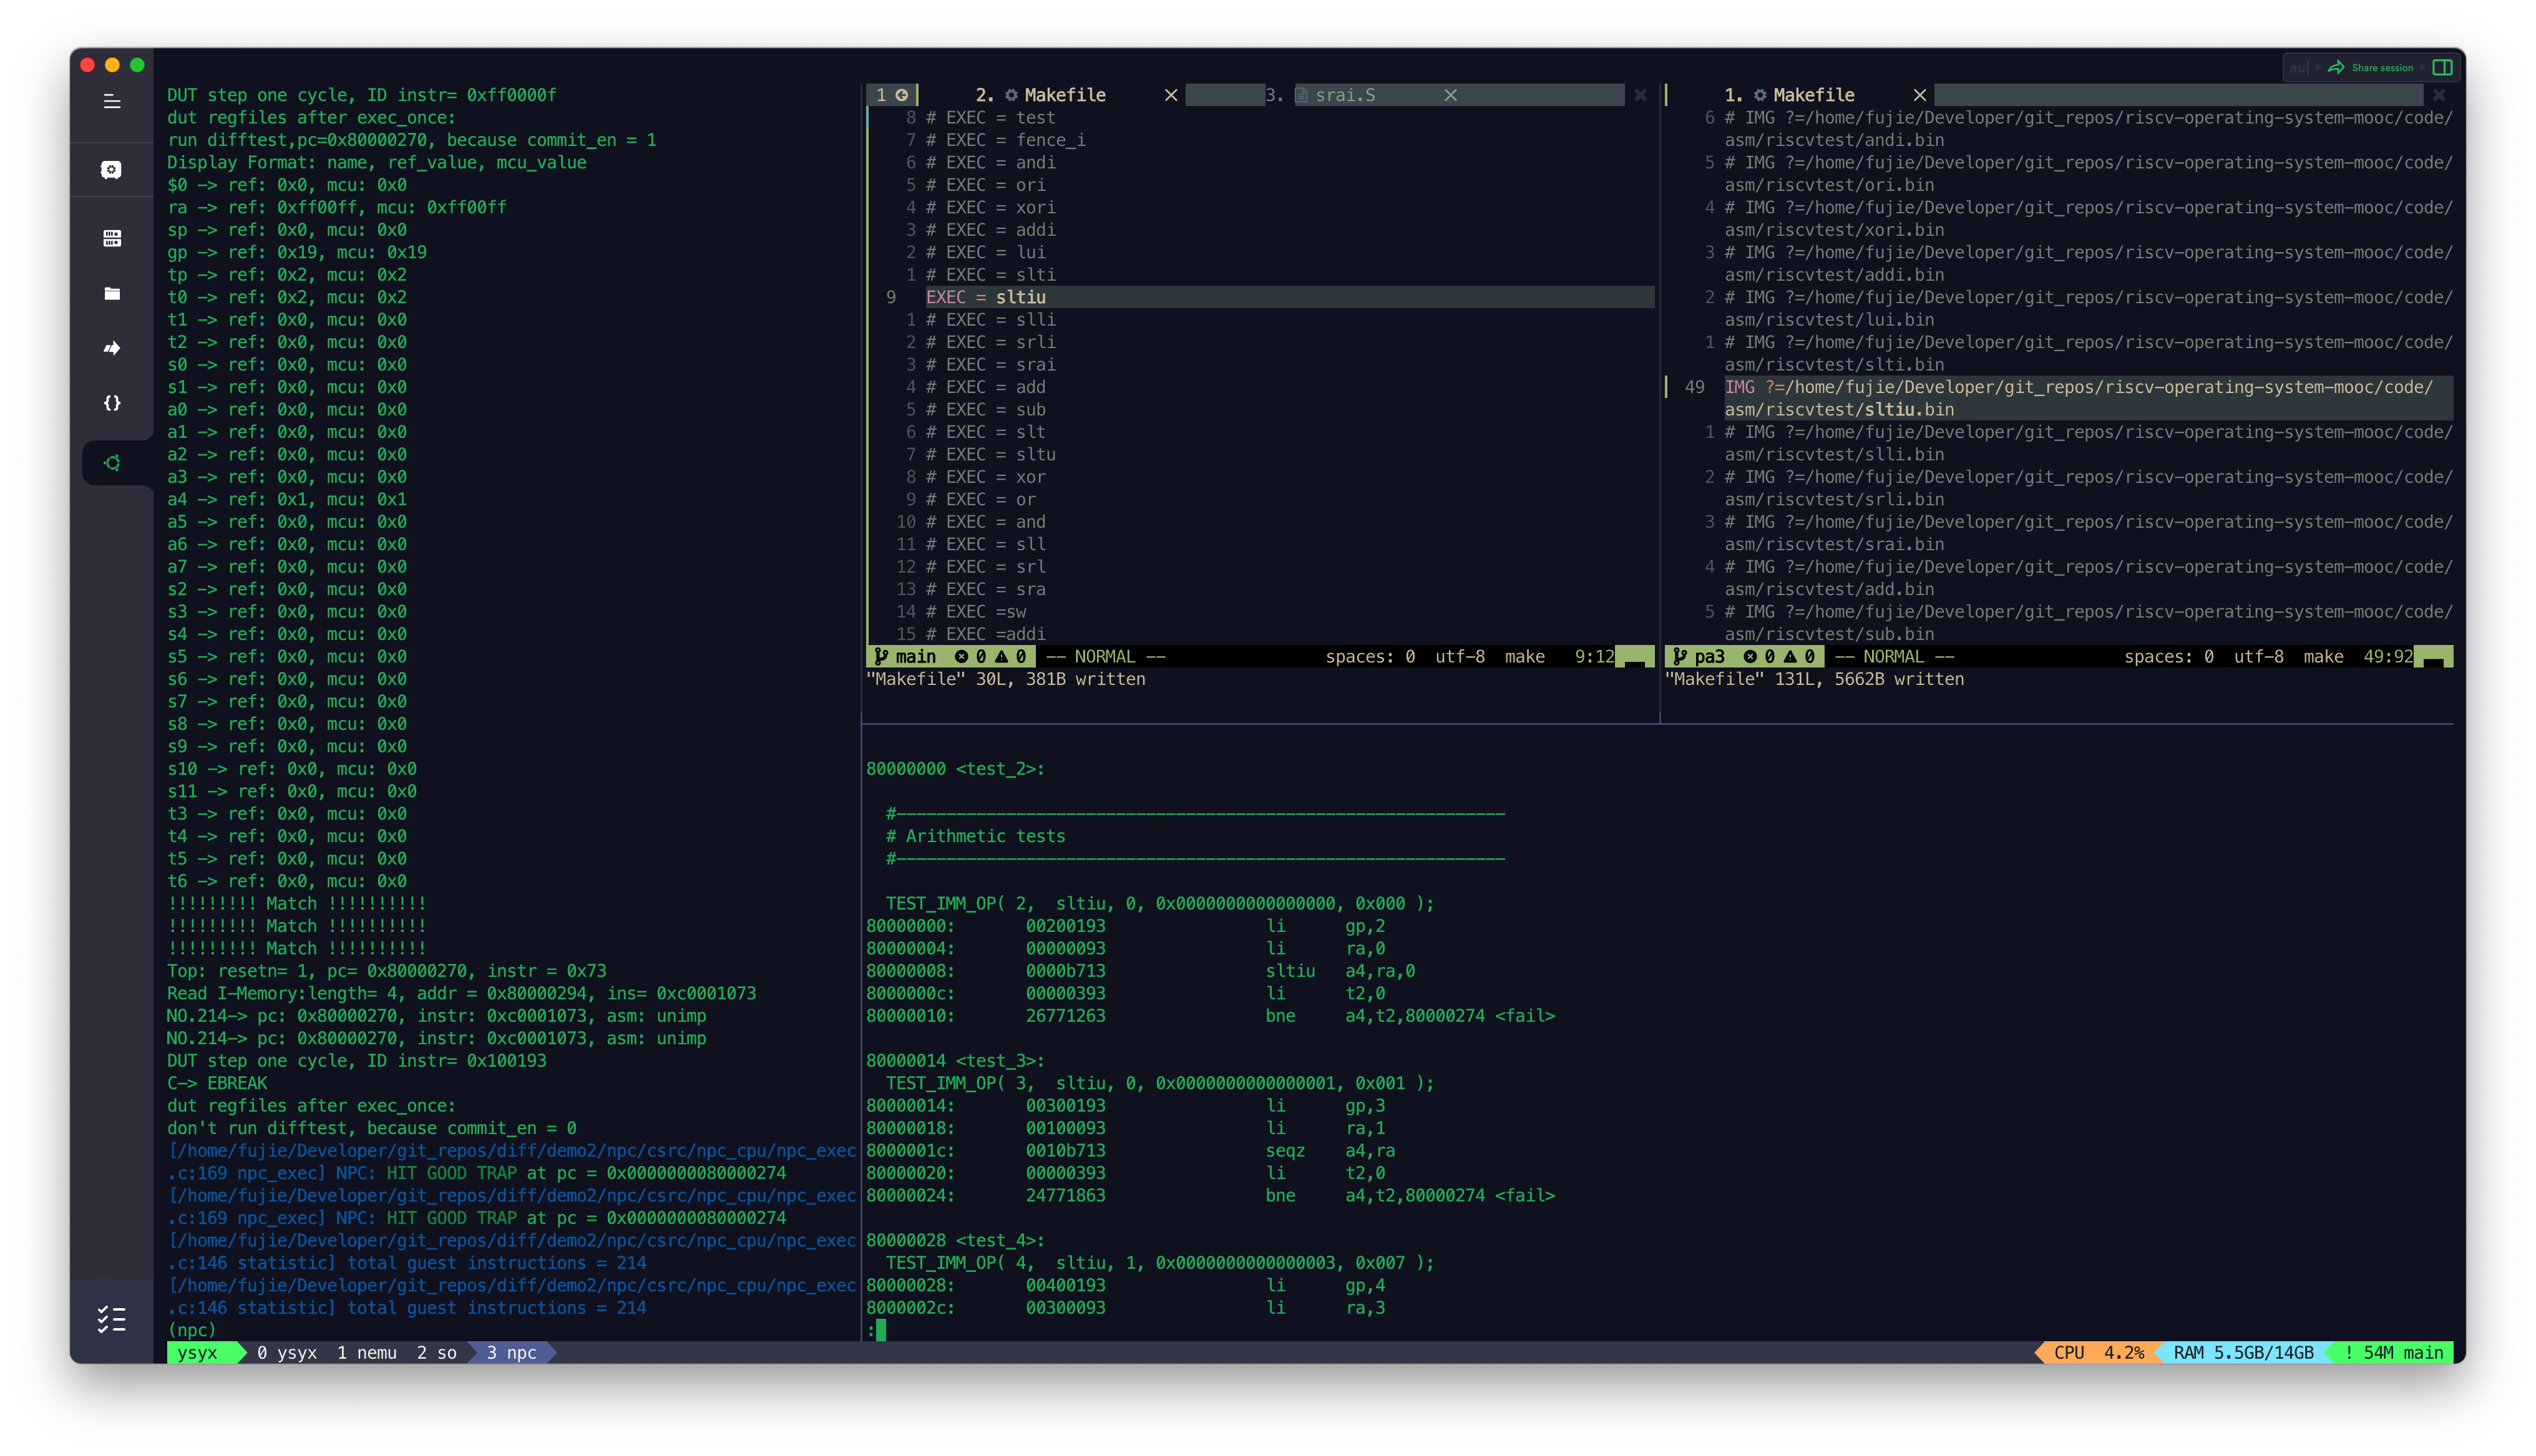The image size is (2536, 1456).
Task: Click the '80000014 <test_3>:' label
Action: coord(955,1060)
